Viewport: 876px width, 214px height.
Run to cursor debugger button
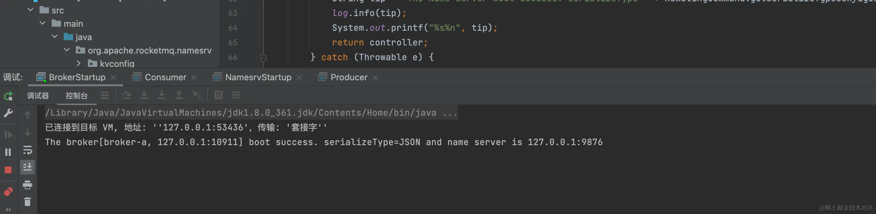coord(197,95)
